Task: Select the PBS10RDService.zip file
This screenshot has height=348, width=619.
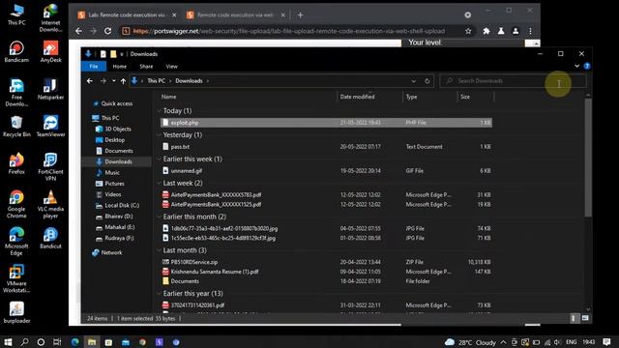Action: (x=326, y=262)
